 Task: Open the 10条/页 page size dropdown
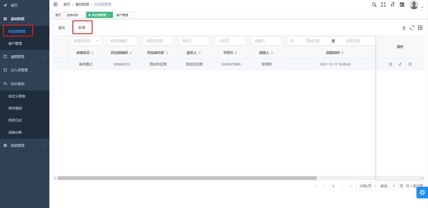(x=368, y=186)
